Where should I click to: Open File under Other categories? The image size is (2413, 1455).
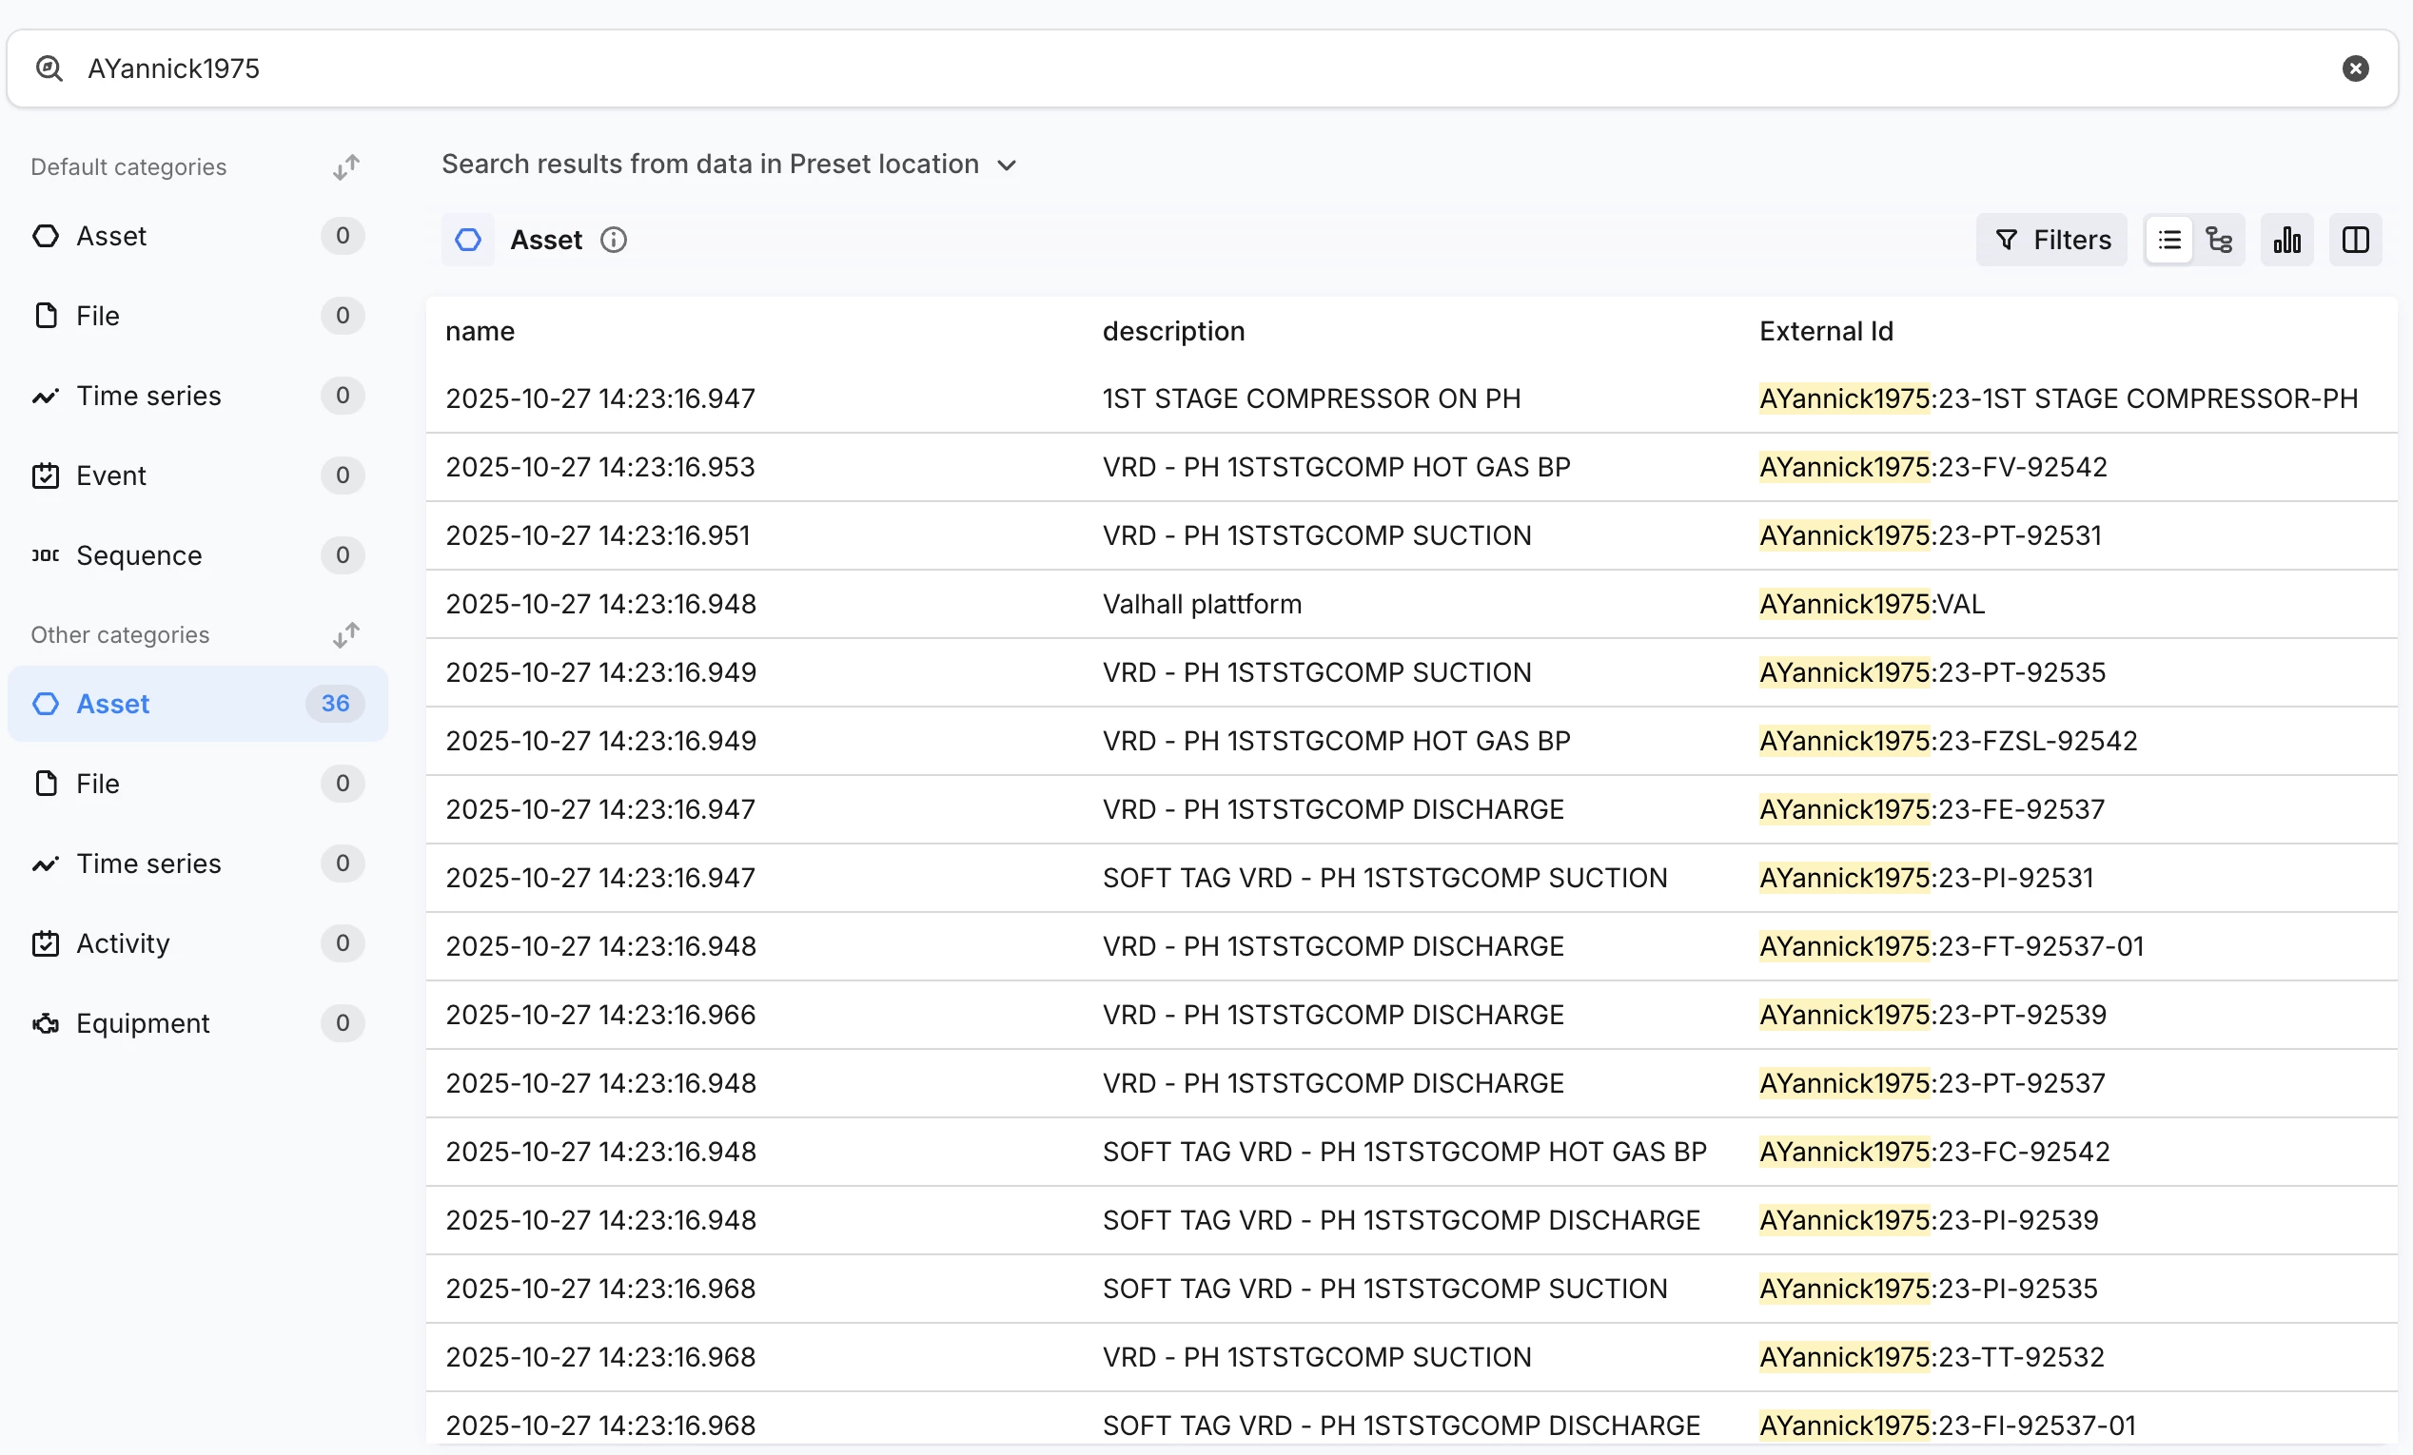coord(97,784)
